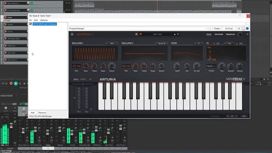272x153 pixels.
Task: Click Oscillator 2 Wave knob
Action: point(136,66)
